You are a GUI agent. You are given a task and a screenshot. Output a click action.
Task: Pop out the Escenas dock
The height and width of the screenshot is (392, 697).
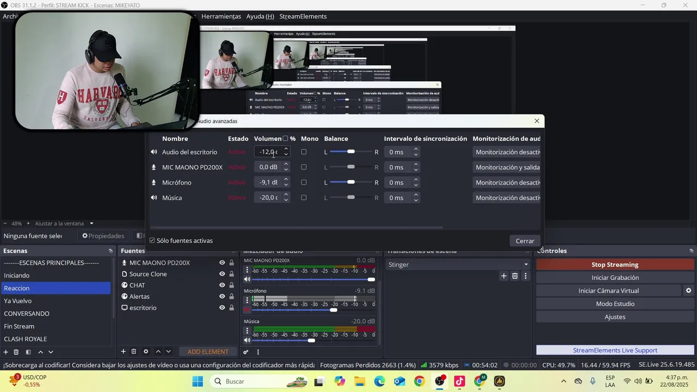point(111,251)
